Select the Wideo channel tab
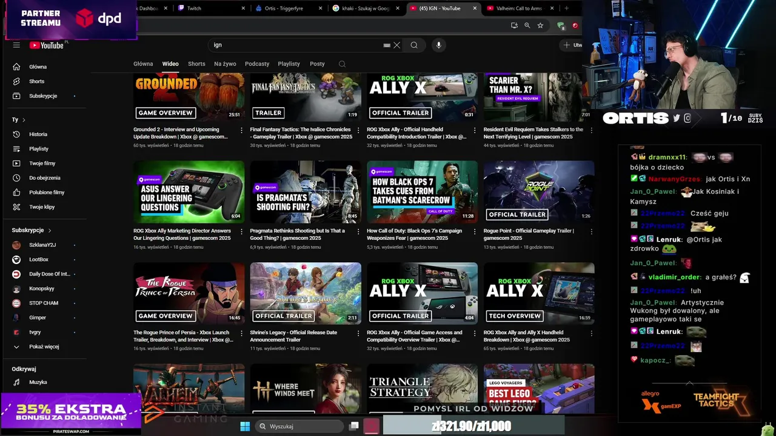 click(170, 64)
